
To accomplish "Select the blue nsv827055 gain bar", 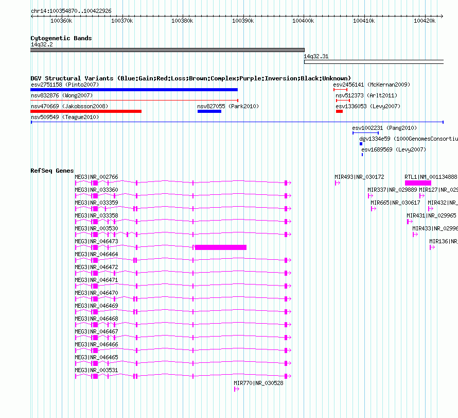I will [209, 111].
